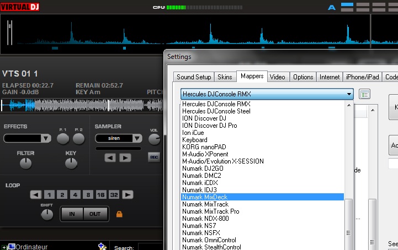Select Numark MixTrack Pro from list
This screenshot has width=398, height=250.
click(x=210, y=211)
